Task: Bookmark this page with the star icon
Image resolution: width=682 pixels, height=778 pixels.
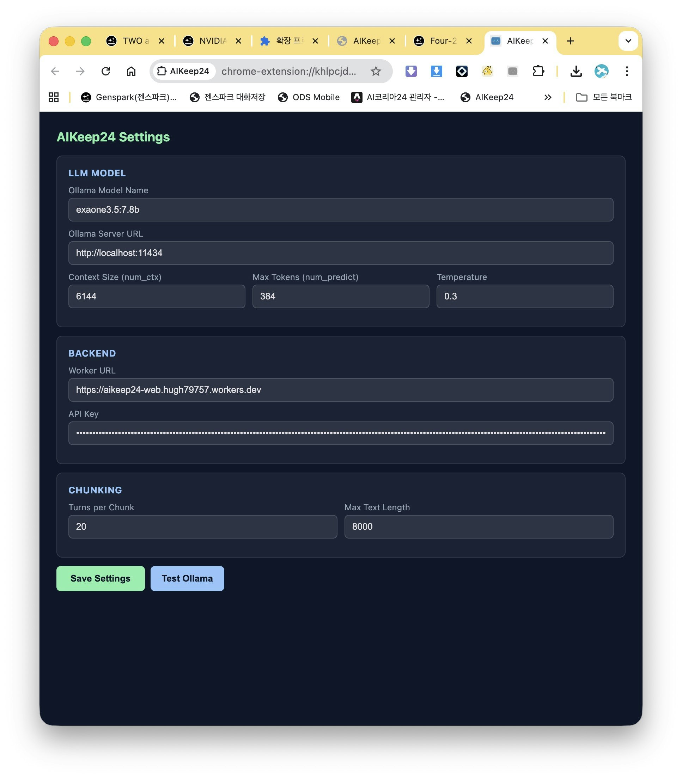Action: (x=376, y=71)
